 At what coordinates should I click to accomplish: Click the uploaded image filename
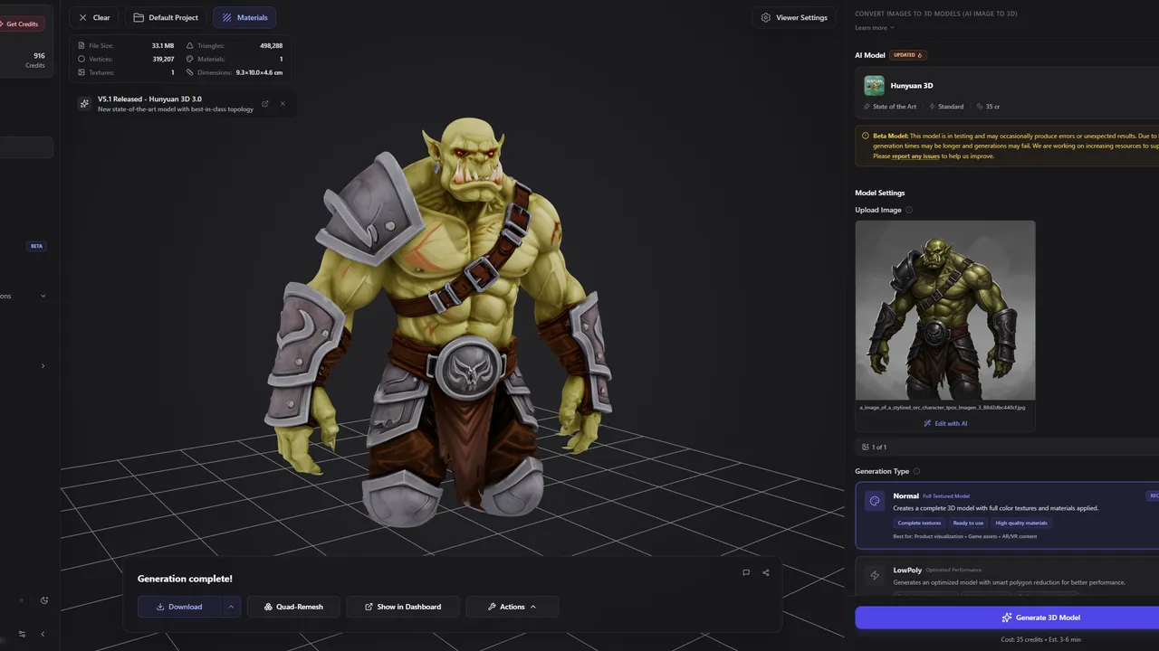(943, 408)
